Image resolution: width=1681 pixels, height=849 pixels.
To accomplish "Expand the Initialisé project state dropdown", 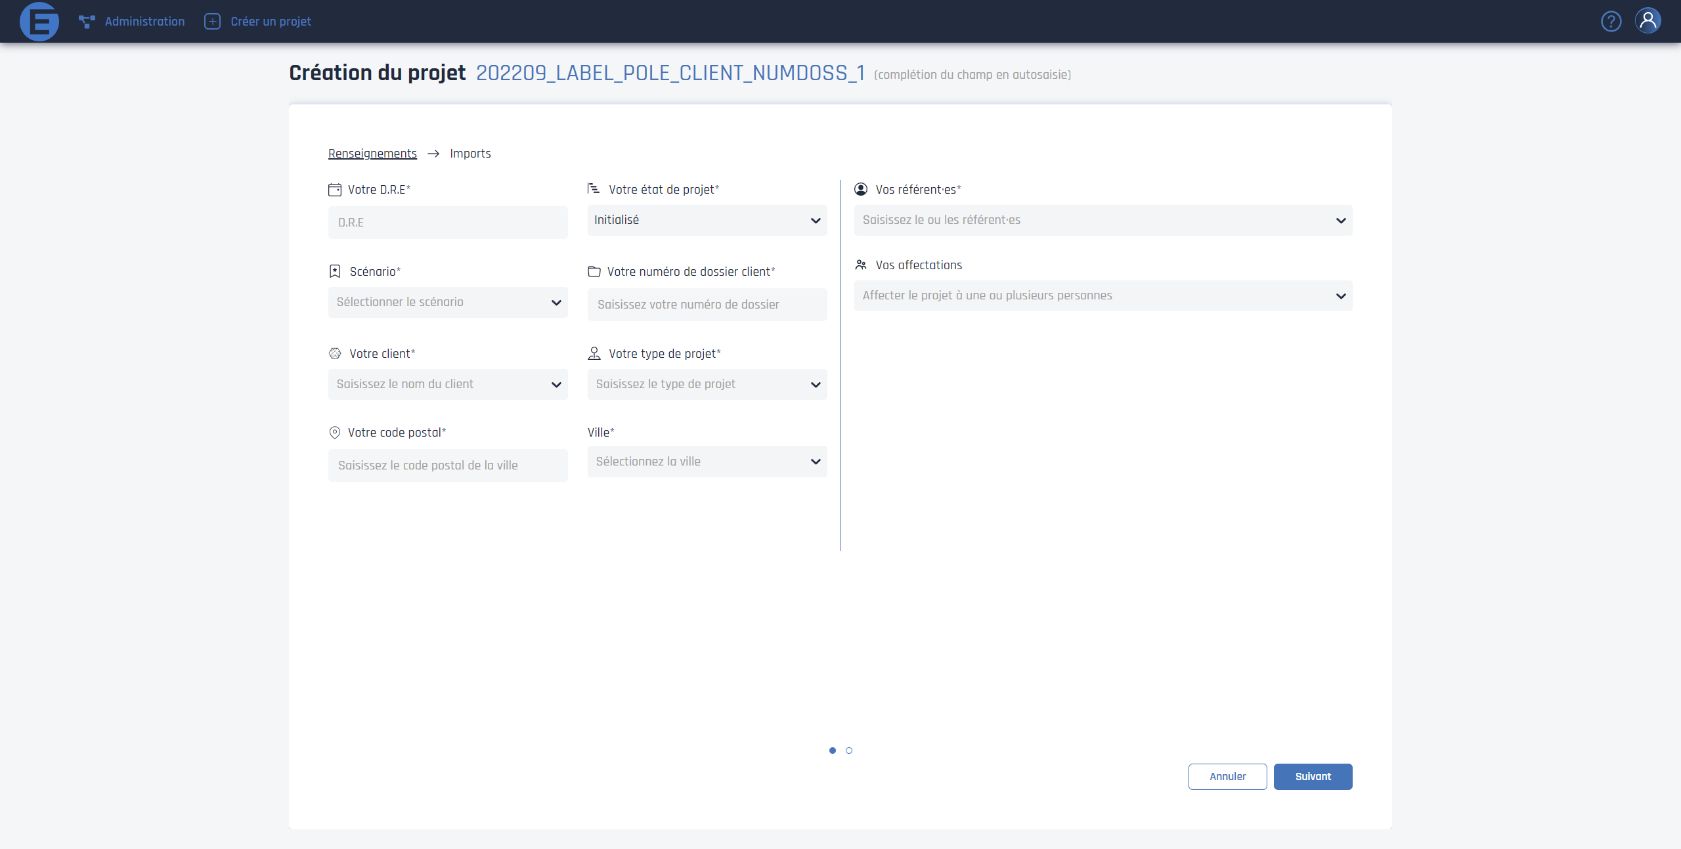I will 707,221.
